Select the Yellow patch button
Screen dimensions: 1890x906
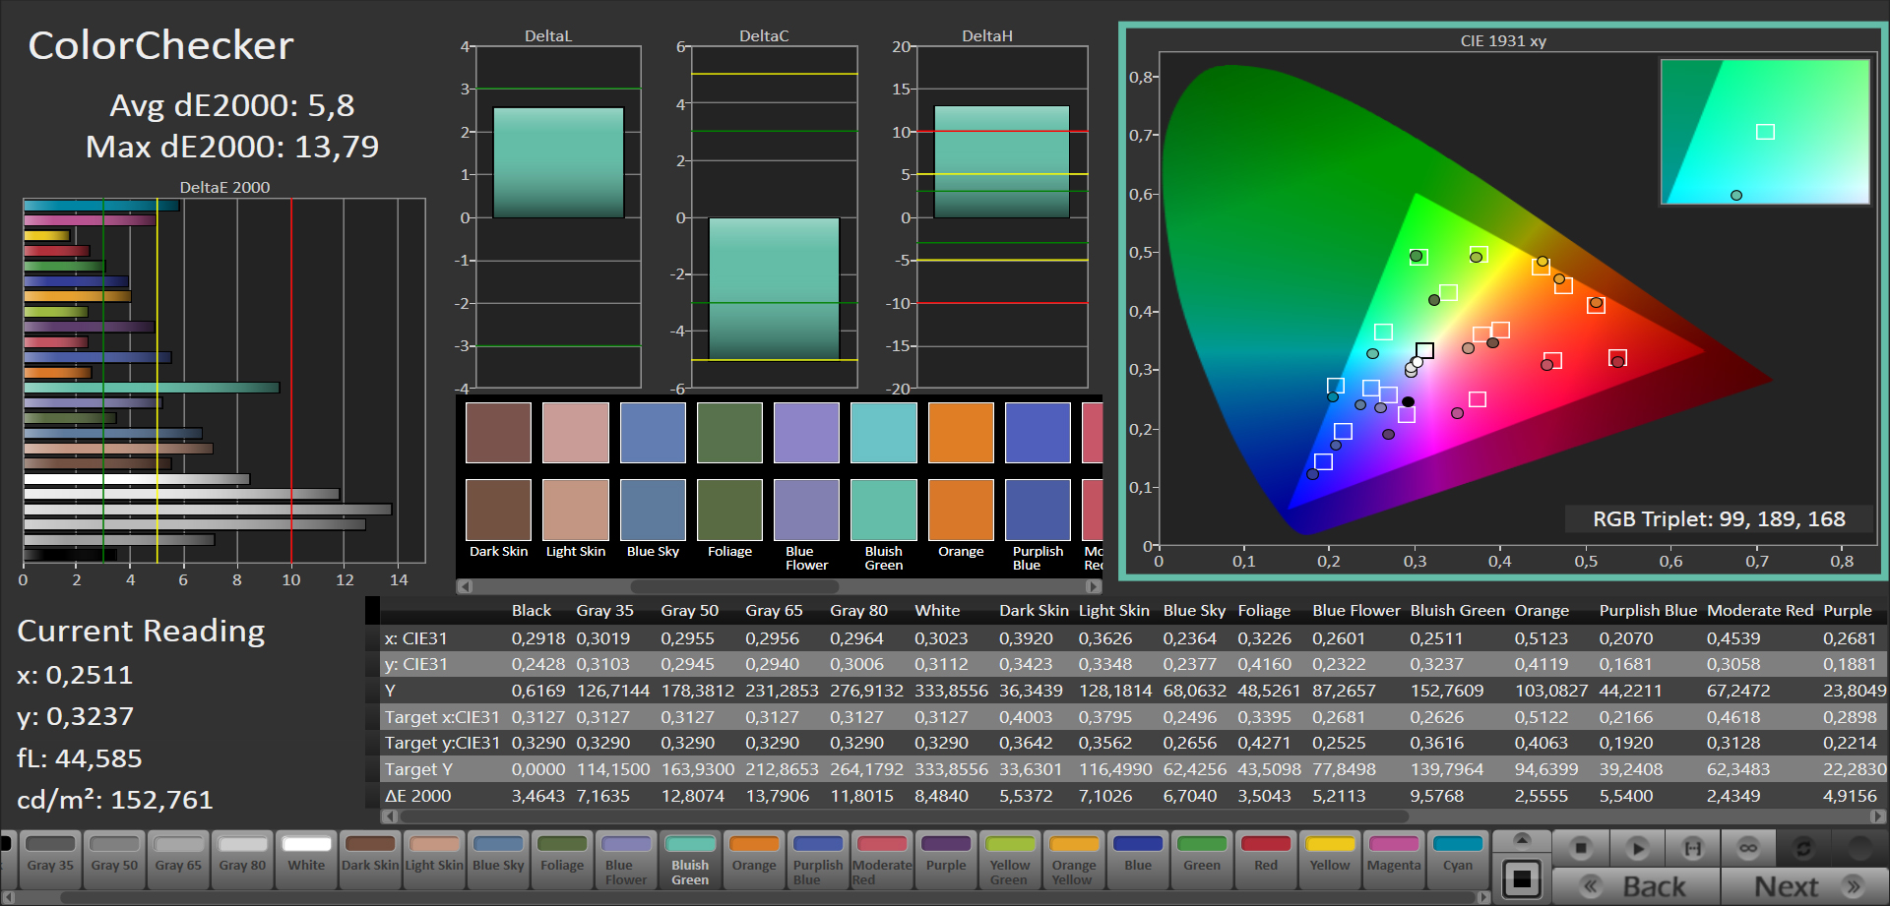[x=1330, y=860]
